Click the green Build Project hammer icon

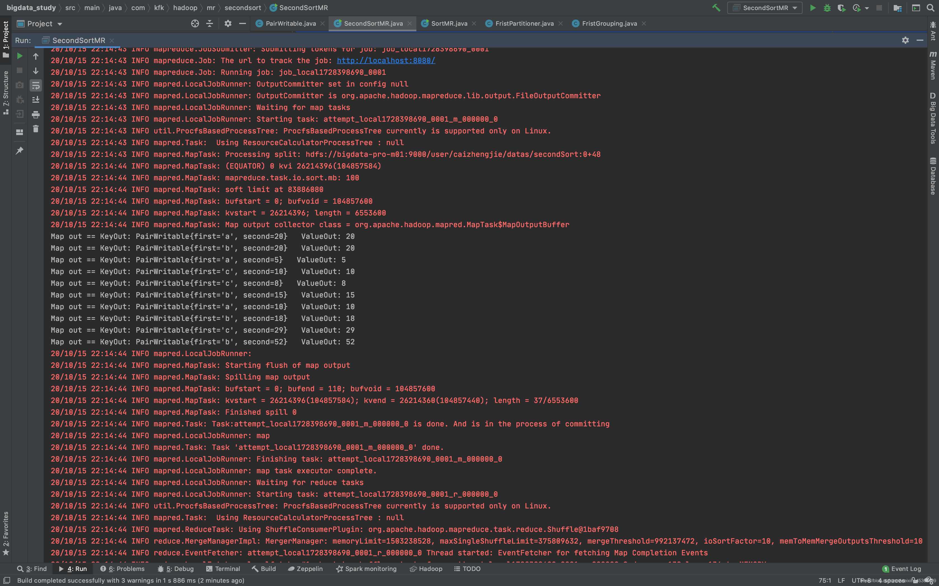click(716, 8)
